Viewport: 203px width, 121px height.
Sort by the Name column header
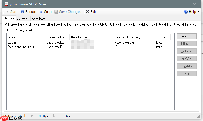click(26, 37)
